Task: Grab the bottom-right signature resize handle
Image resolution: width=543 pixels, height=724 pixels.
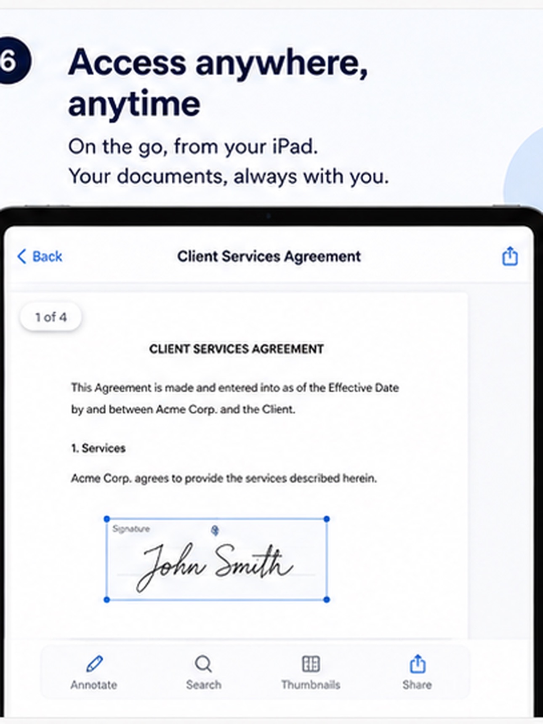Action: (x=327, y=599)
